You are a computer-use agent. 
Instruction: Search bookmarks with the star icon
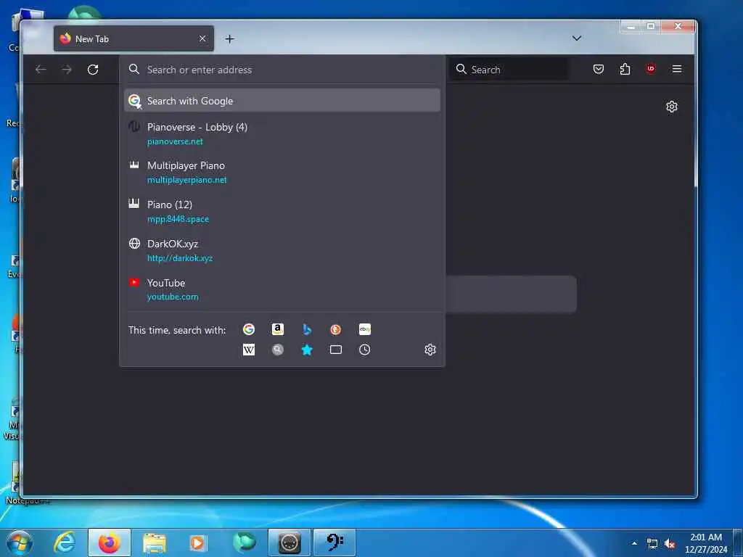(307, 350)
